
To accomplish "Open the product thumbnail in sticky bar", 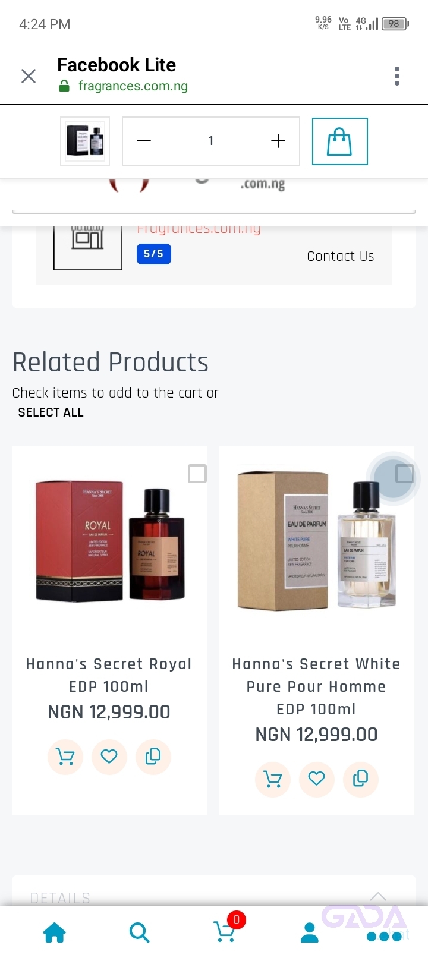I will tap(85, 141).
